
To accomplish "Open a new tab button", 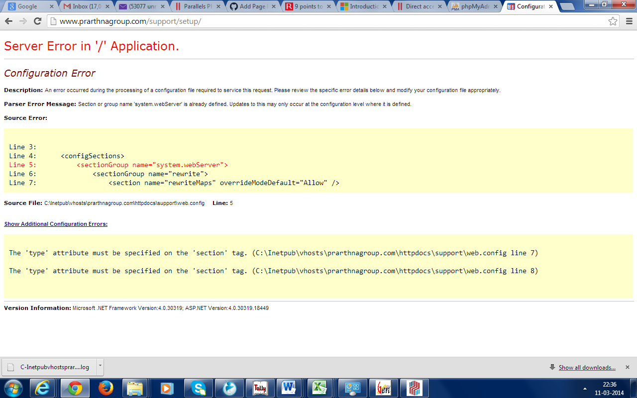I will click(x=567, y=6).
